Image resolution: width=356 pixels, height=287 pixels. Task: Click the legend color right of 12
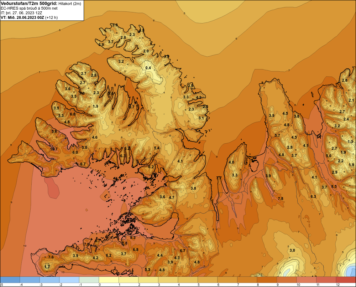coord(346,280)
